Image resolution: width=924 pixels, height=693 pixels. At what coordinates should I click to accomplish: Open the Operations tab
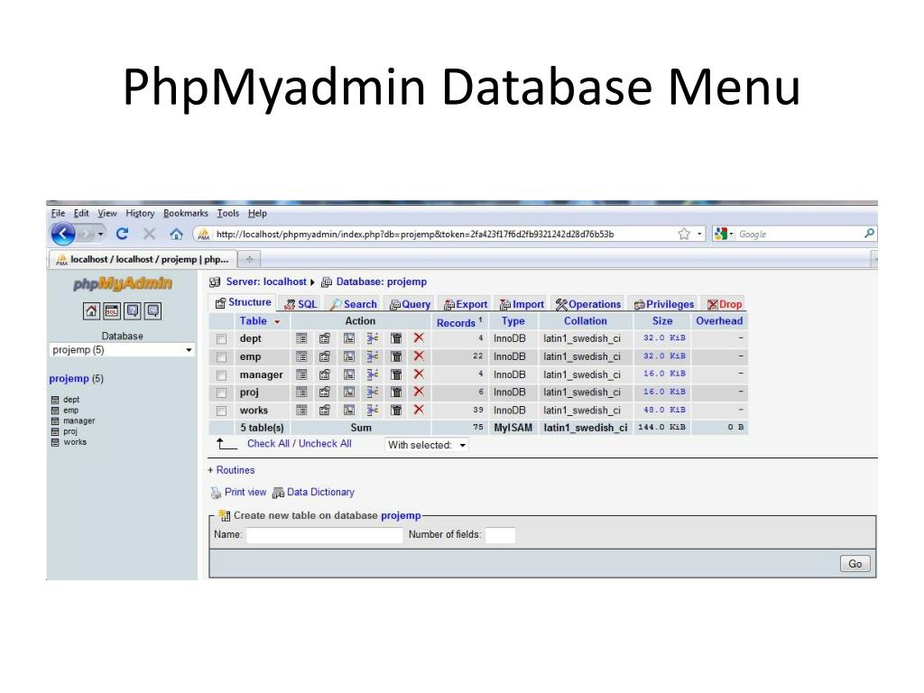[588, 304]
